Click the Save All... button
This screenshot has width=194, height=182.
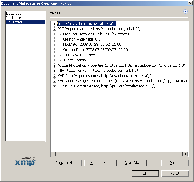click(x=133, y=163)
